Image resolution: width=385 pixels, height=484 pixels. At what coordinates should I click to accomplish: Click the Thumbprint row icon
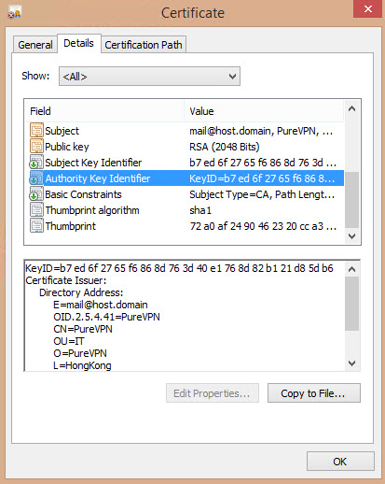tap(36, 226)
